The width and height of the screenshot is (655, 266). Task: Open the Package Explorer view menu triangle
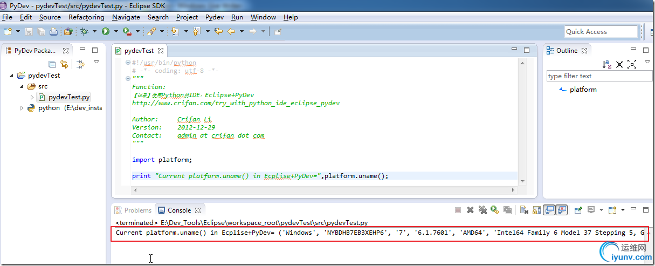click(x=96, y=62)
